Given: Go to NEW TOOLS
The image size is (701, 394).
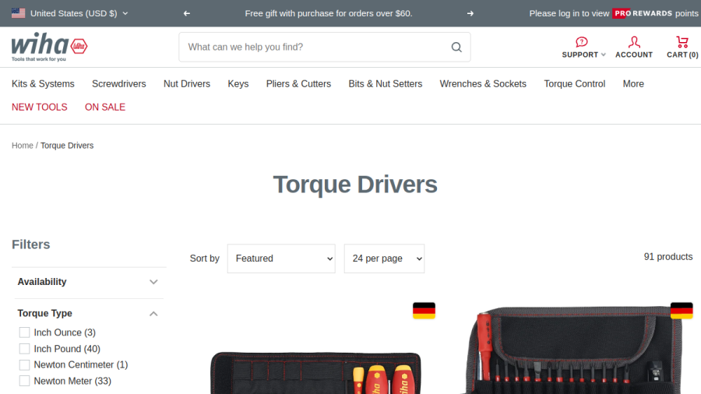Looking at the screenshot, I should (x=40, y=107).
